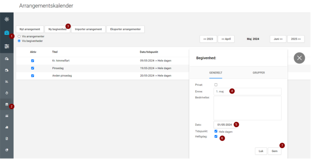The height and width of the screenshot is (159, 311).
Task: Open the sliders settings icon in sidebar
Action: 7,46
